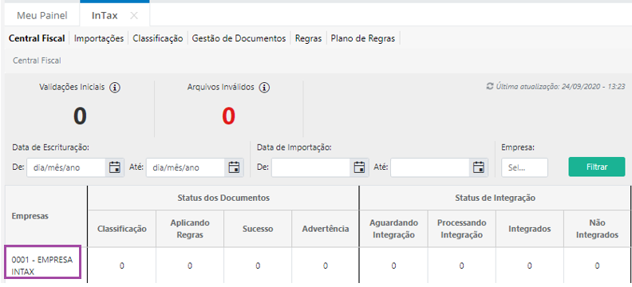Click Central Fiscal breadcrumb text
Screen dimensions: 632x287
coord(37,61)
